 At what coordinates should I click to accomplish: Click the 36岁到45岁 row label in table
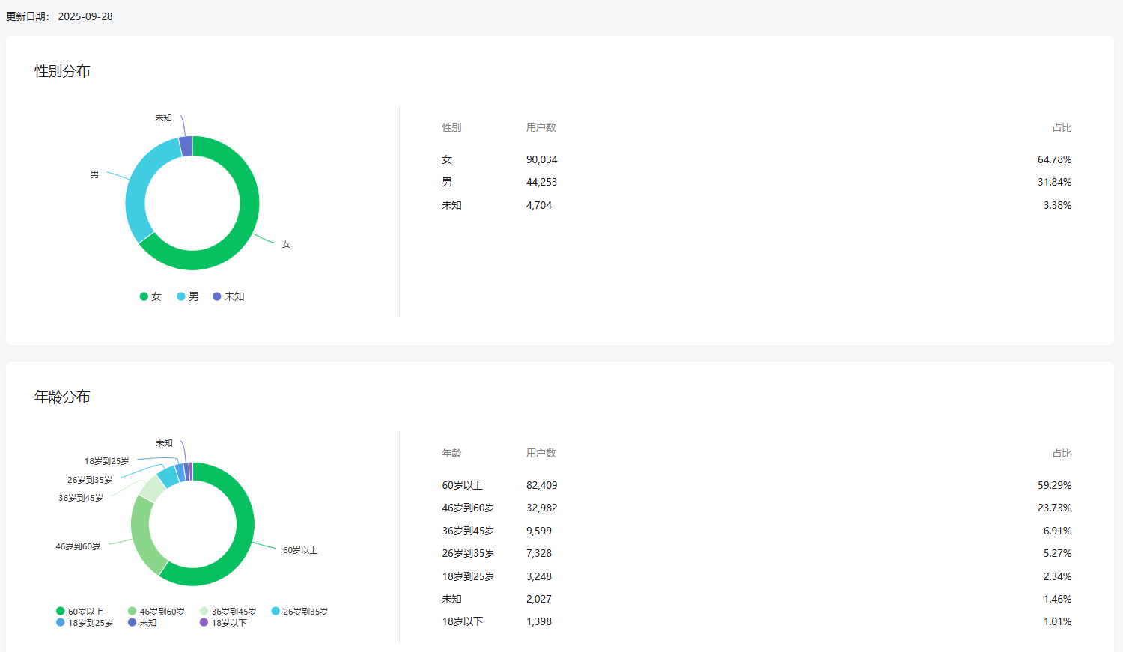(468, 531)
